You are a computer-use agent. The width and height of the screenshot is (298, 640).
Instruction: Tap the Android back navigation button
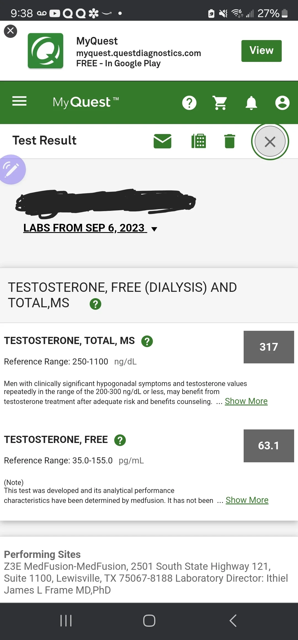(233, 621)
